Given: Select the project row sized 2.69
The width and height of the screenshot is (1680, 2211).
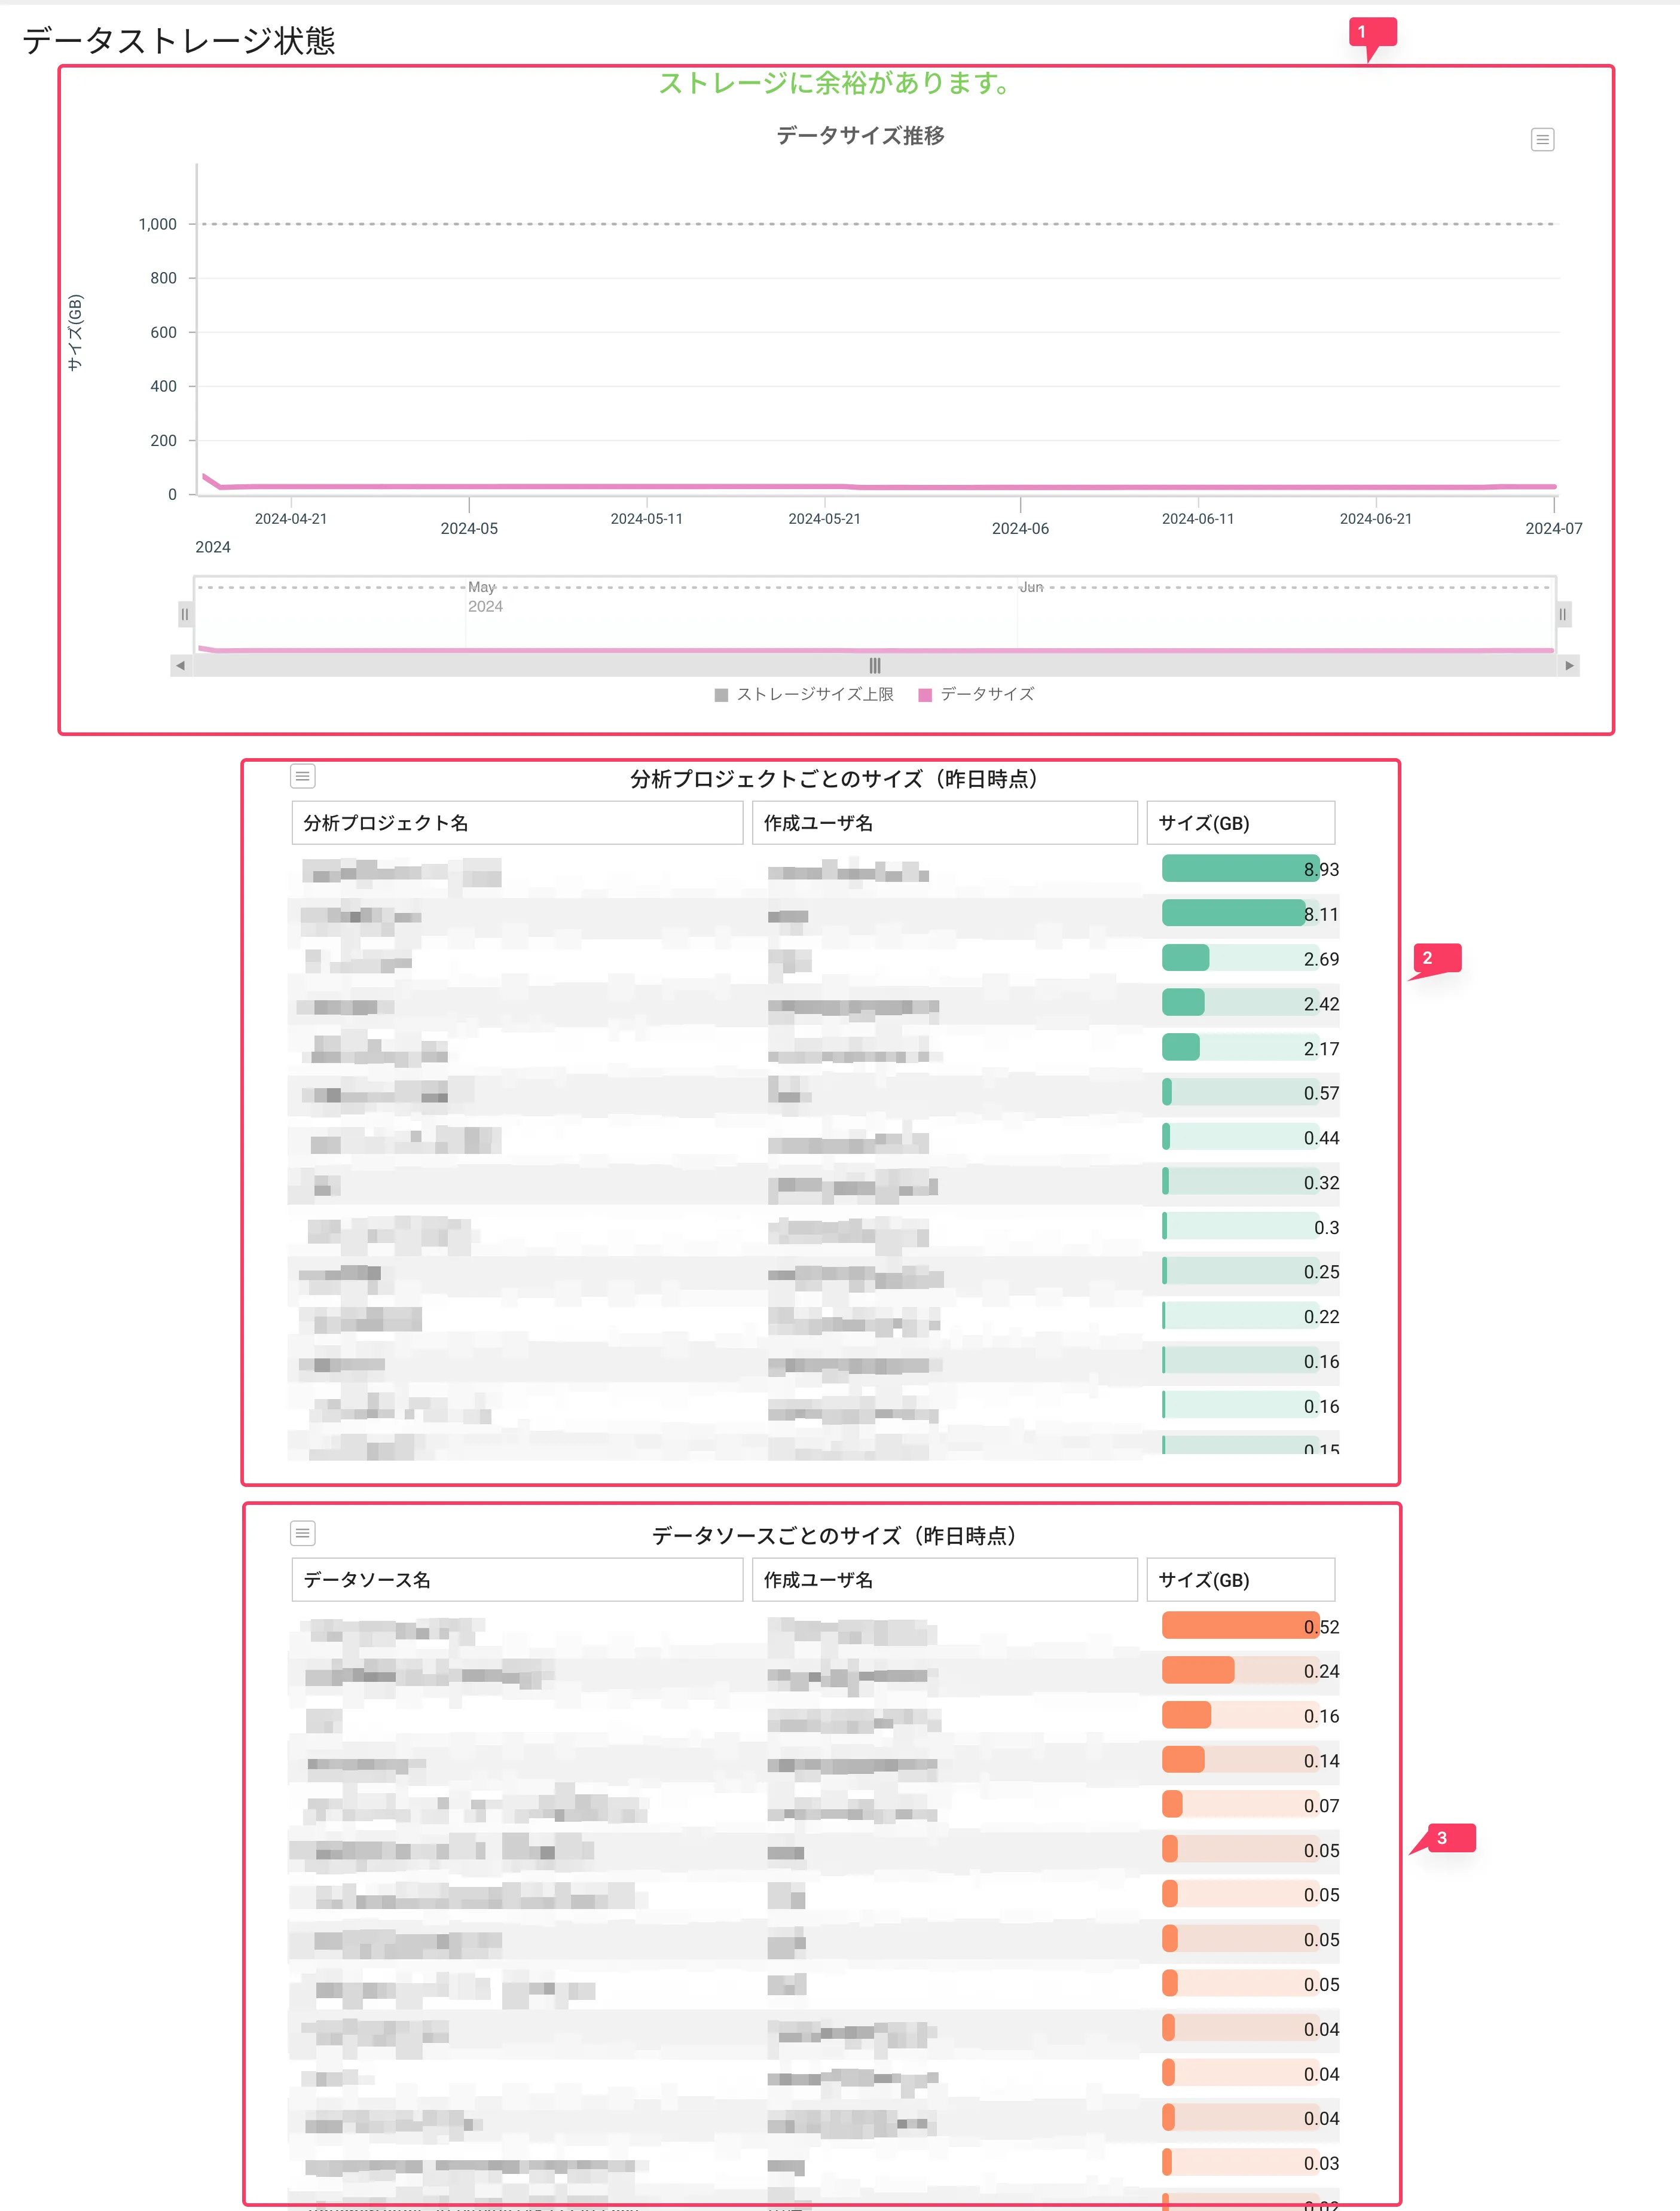Looking at the screenshot, I should coord(814,960).
